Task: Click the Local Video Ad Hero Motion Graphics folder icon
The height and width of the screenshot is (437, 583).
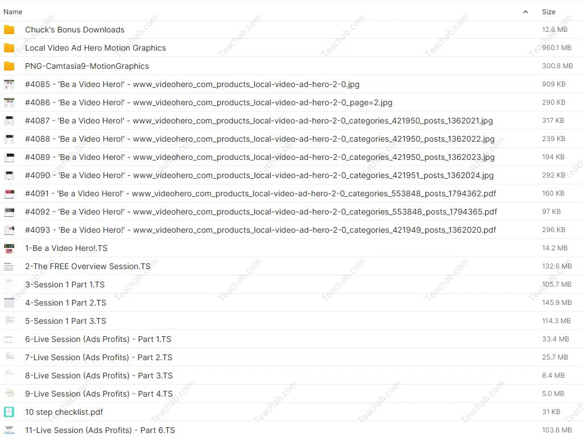Action: (x=9, y=48)
